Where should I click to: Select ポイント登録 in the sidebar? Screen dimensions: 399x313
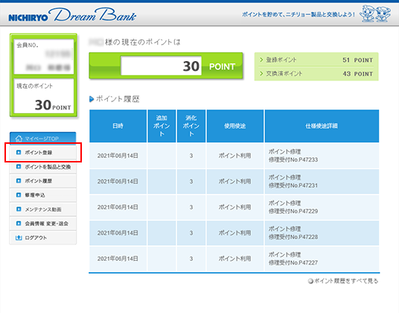(42, 153)
